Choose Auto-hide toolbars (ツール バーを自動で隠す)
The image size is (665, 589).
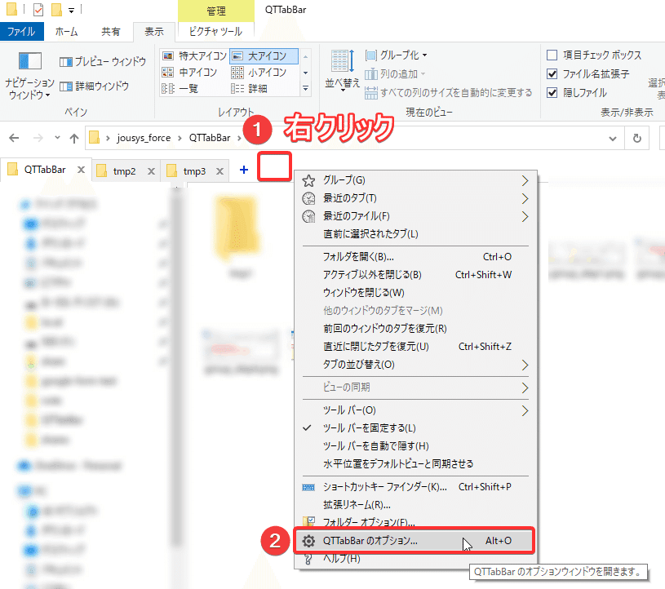[x=415, y=446]
